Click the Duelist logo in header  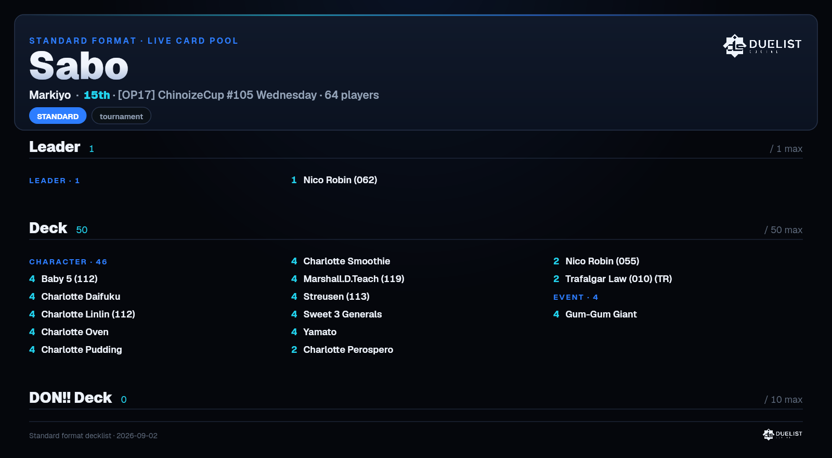(x=762, y=45)
